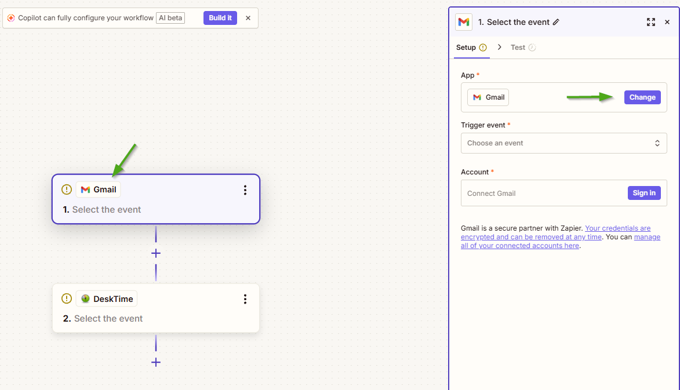
Task: Add a step between Gmail and DeskTime
Action: 155,253
